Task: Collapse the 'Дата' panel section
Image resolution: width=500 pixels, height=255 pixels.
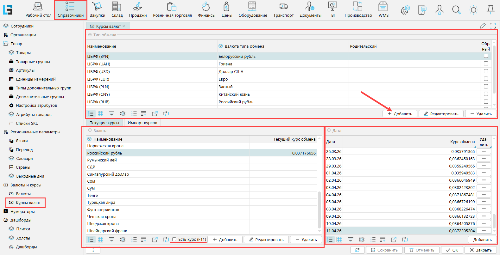Action: click(329, 131)
